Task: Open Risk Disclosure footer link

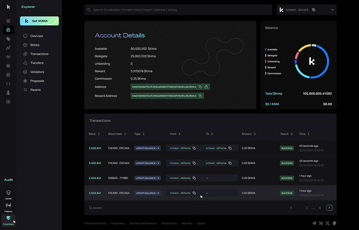Action: tap(169, 224)
